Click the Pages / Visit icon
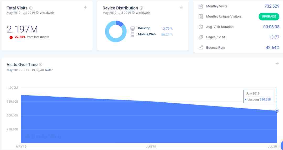 (201, 37)
